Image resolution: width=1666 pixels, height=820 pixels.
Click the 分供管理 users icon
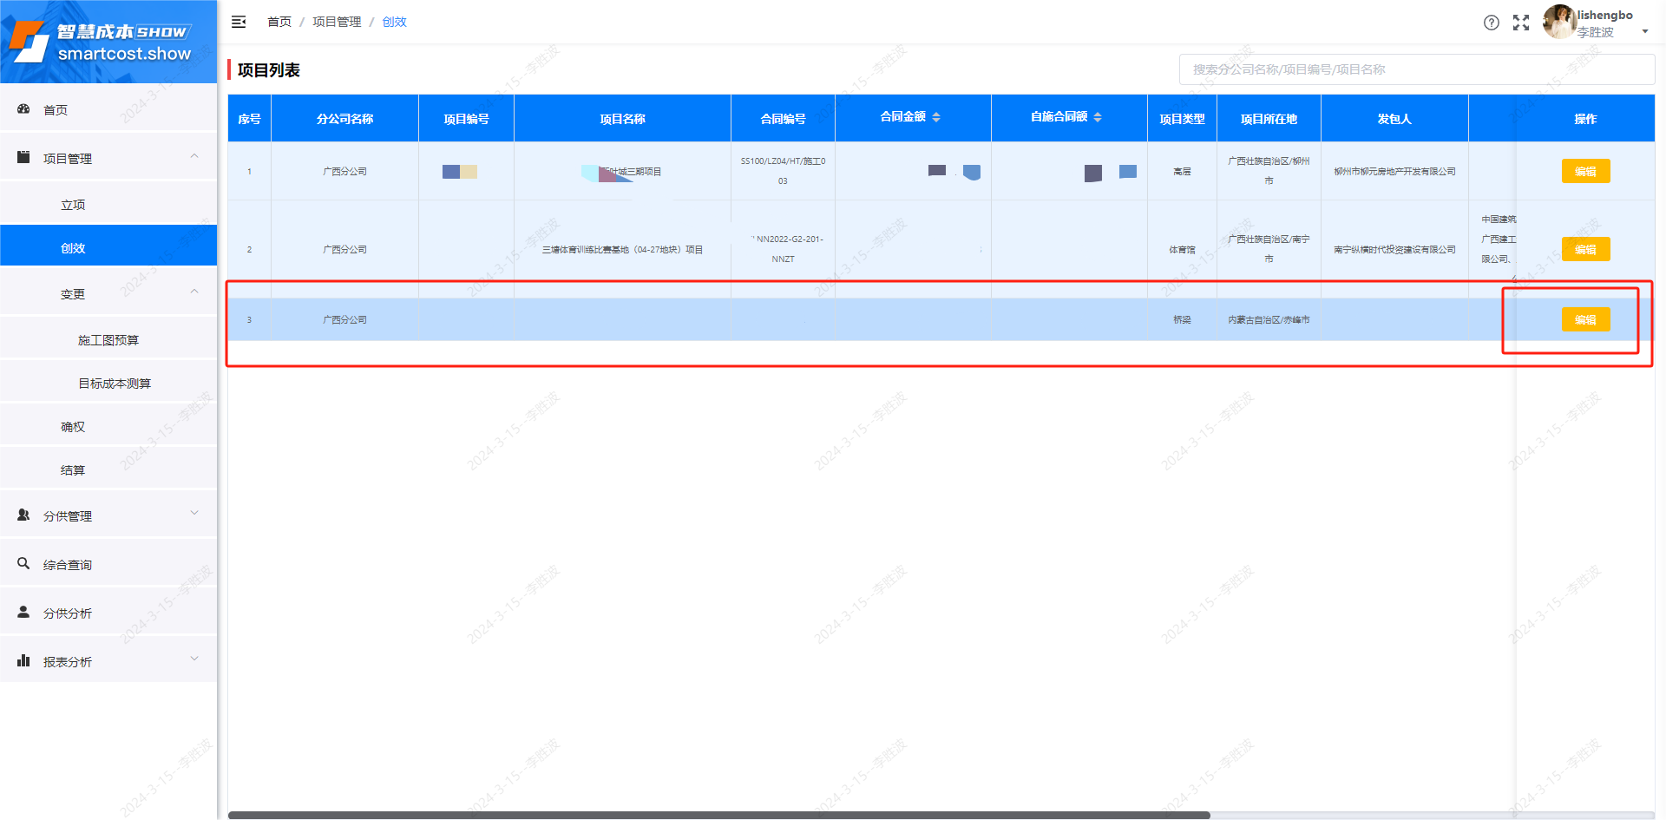pyautogui.click(x=23, y=515)
